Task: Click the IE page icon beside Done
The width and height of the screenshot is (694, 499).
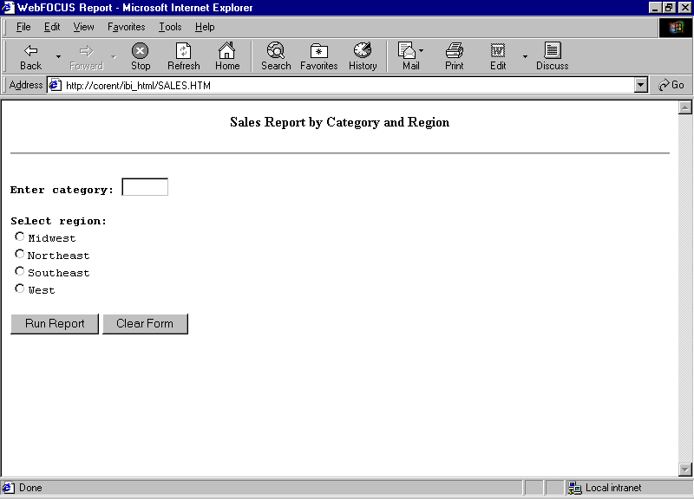Action: coord(9,488)
